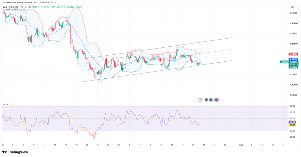Click the 50.00 RSI axis label
This screenshot has height=157, width=301.
pos(292,118)
